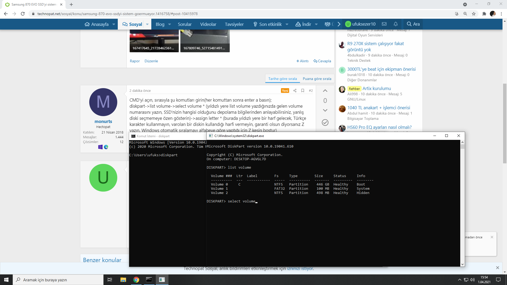Expand the Anasayfa dropdown arrow
The image size is (507, 285).
(114, 24)
